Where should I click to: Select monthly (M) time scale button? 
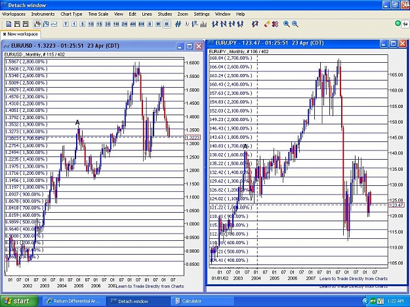167,24
